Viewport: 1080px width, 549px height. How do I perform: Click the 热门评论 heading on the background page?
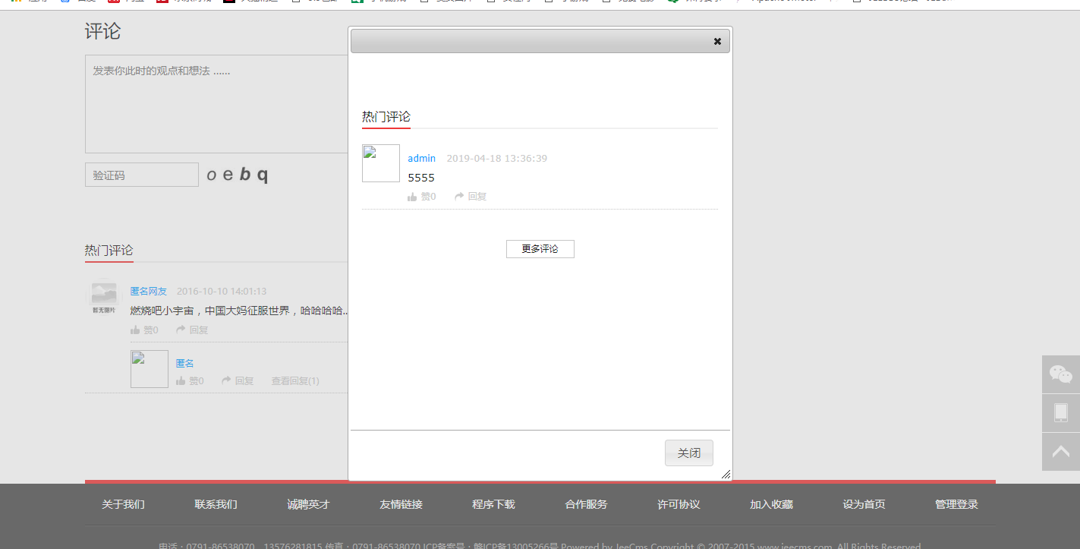tap(109, 251)
